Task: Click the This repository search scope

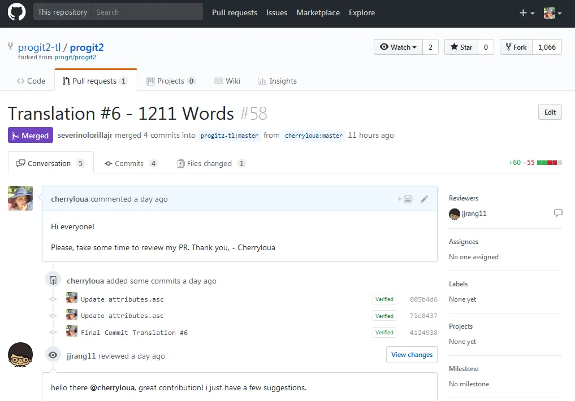Action: (x=62, y=12)
